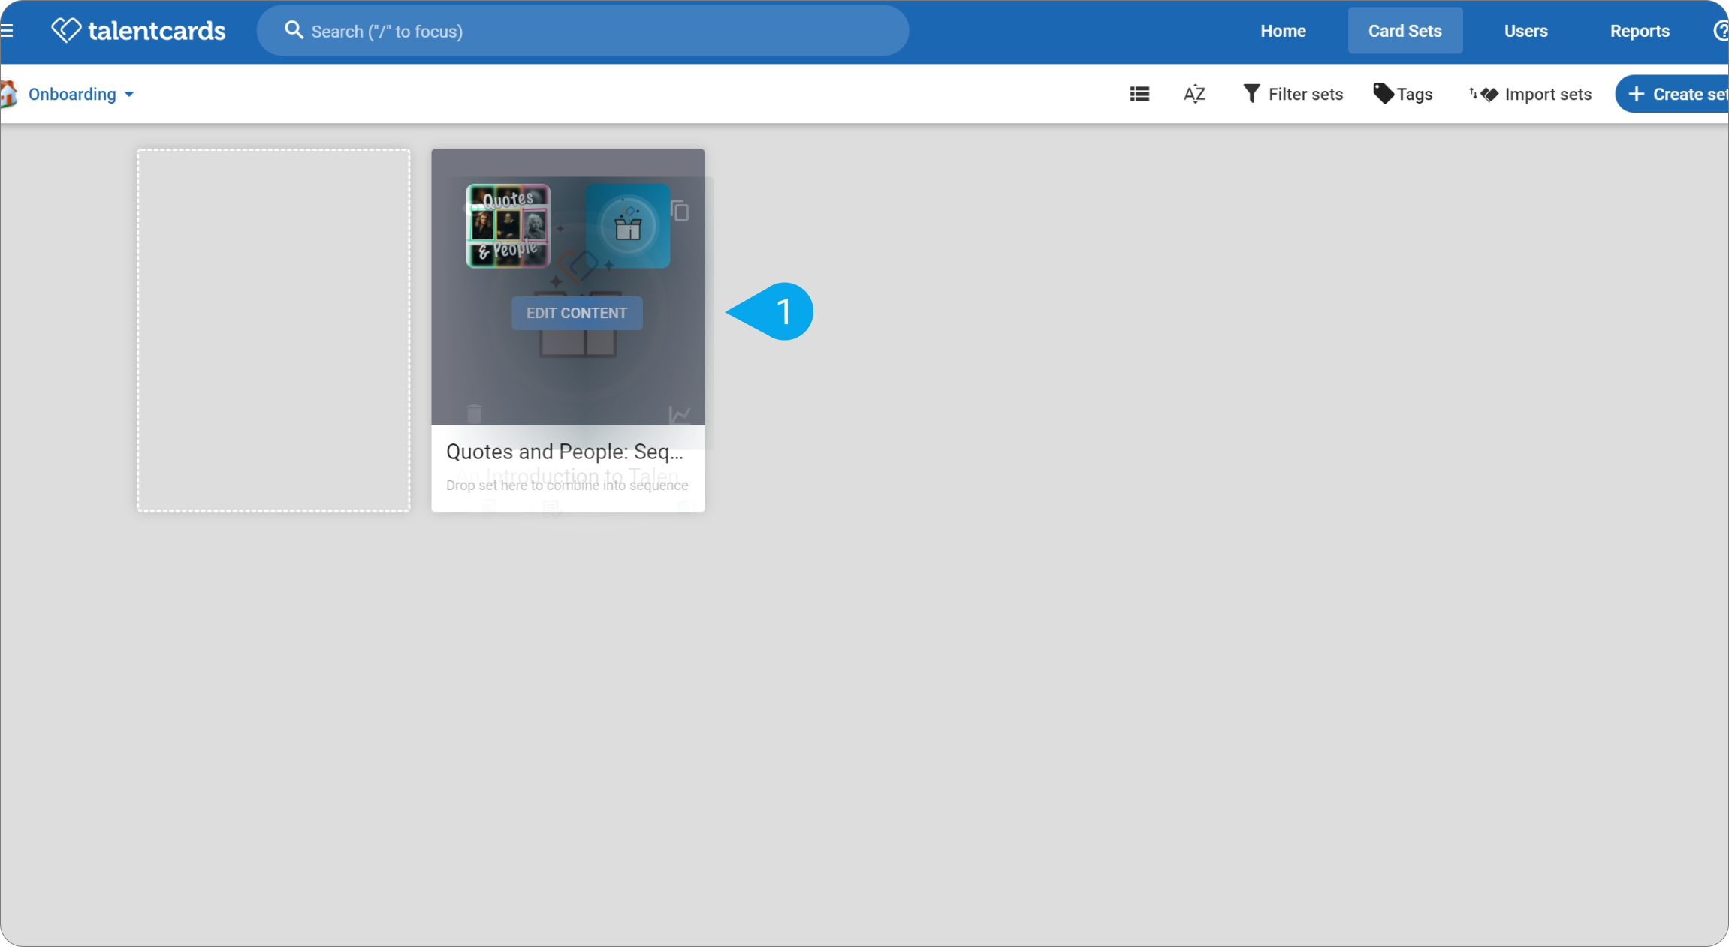Click the Edit Content button
The height and width of the screenshot is (947, 1729).
[x=577, y=313]
